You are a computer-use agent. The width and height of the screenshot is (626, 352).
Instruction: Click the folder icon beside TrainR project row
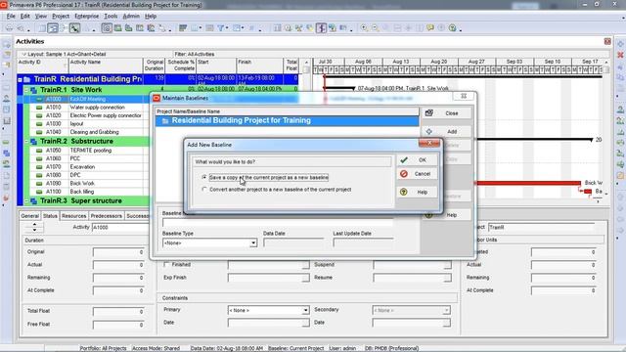pos(26,79)
